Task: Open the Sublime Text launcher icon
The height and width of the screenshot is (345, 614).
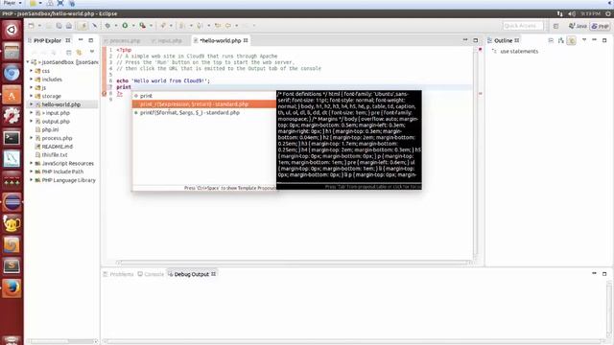Action: click(x=12, y=266)
